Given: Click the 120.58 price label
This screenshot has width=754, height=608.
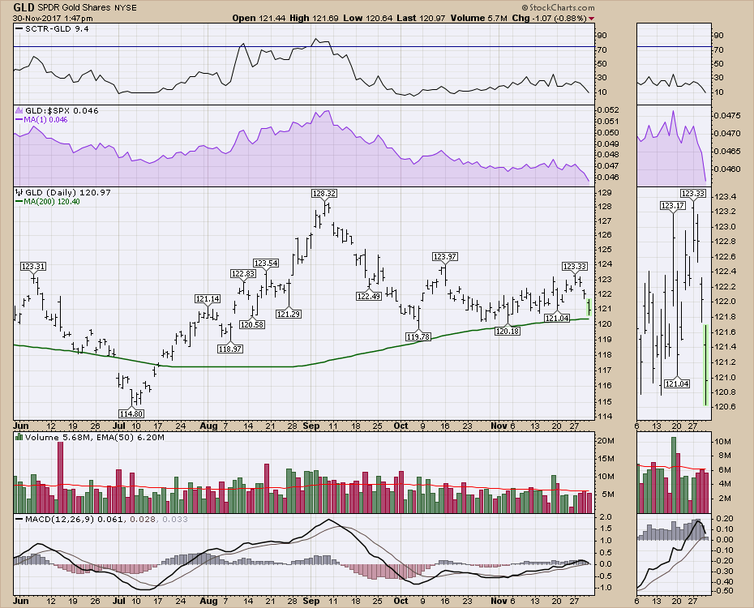Looking at the screenshot, I should point(252,324).
